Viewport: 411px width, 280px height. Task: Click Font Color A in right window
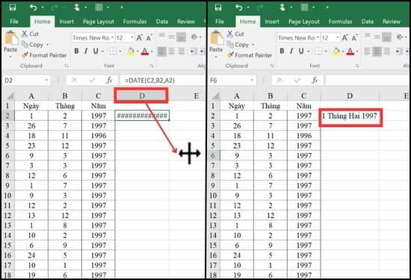[x=350, y=51]
